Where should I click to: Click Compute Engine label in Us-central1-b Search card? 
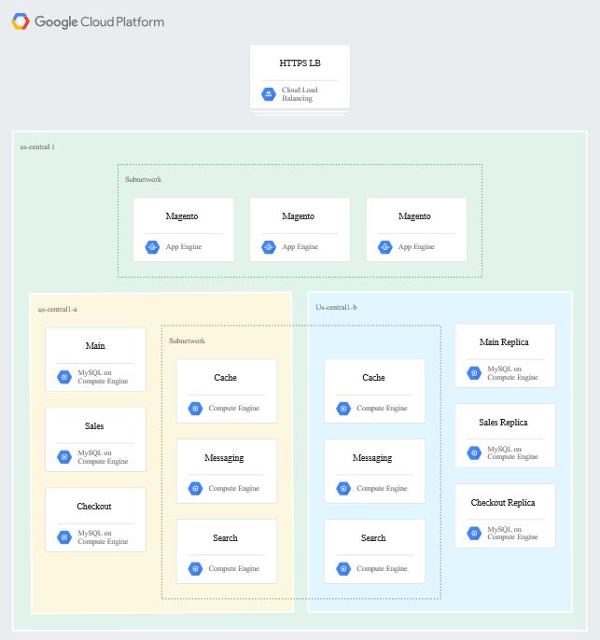(x=382, y=568)
